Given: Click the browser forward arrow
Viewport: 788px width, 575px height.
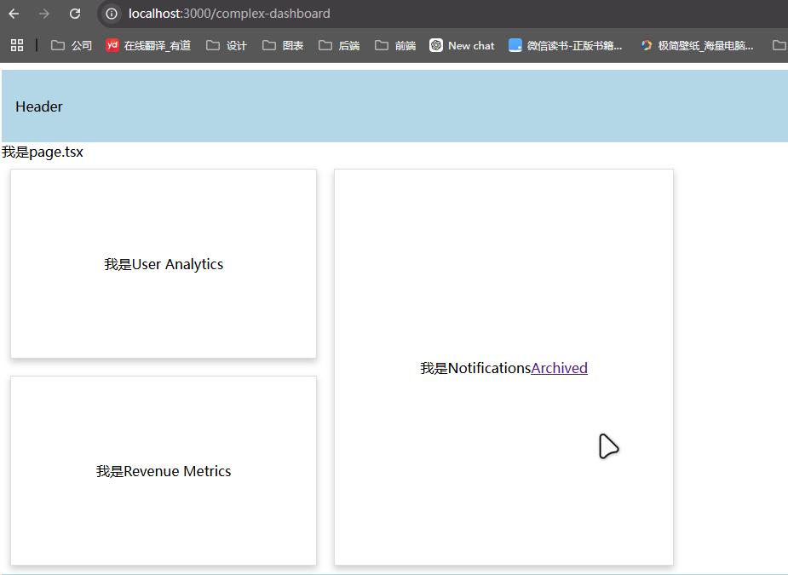Looking at the screenshot, I should [44, 14].
